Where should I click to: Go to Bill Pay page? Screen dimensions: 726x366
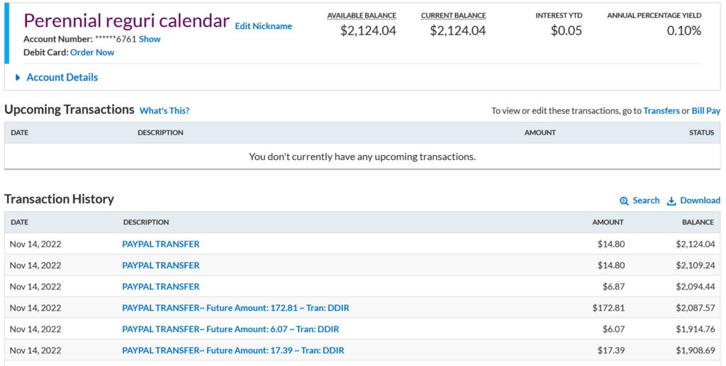tap(706, 111)
